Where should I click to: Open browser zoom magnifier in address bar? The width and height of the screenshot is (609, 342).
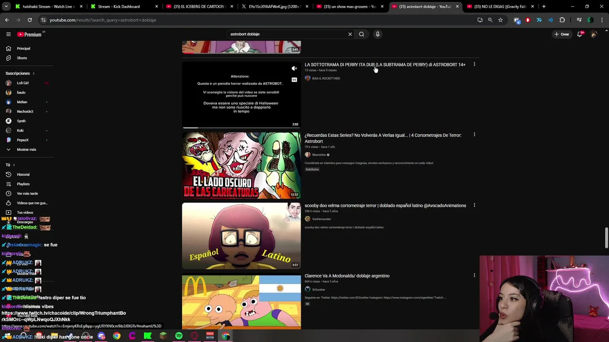pyautogui.click(x=490, y=20)
